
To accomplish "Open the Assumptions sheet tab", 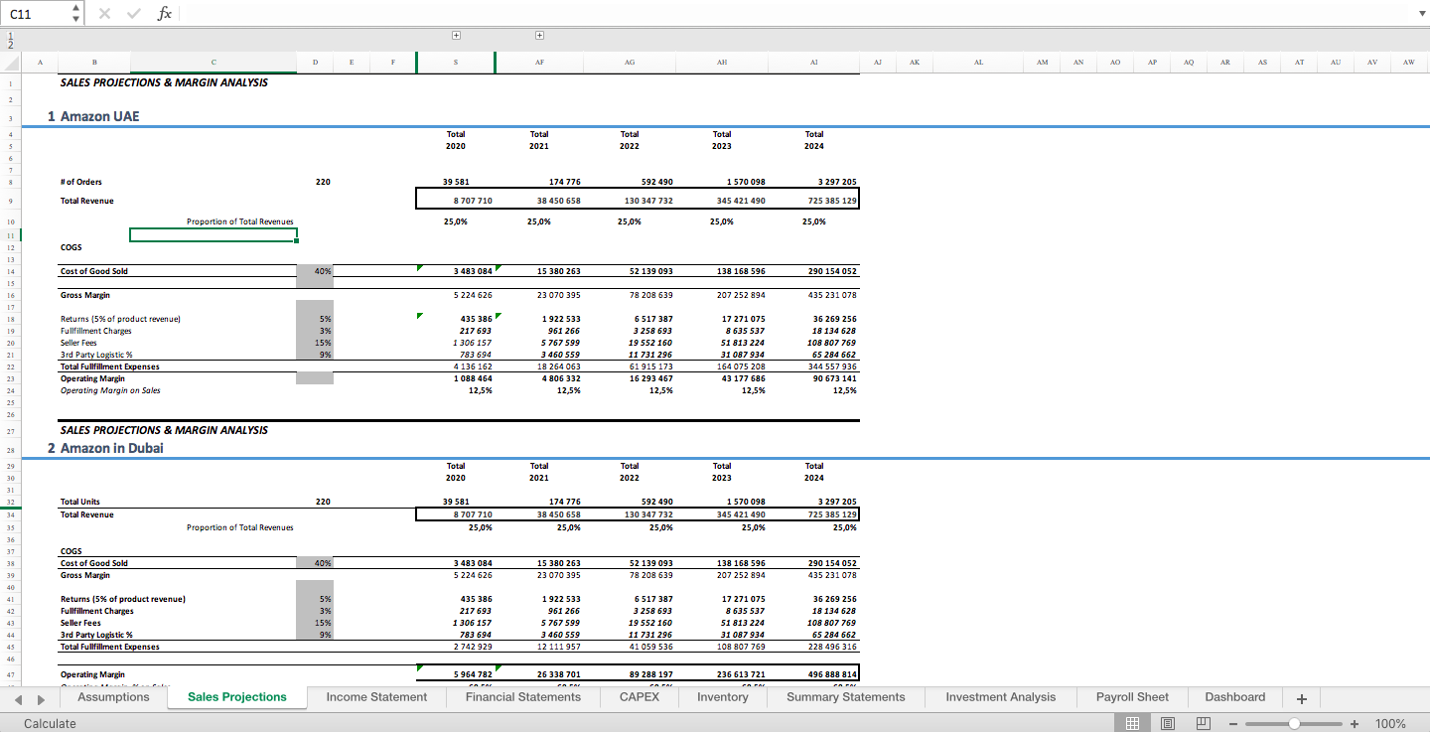I will (113, 697).
